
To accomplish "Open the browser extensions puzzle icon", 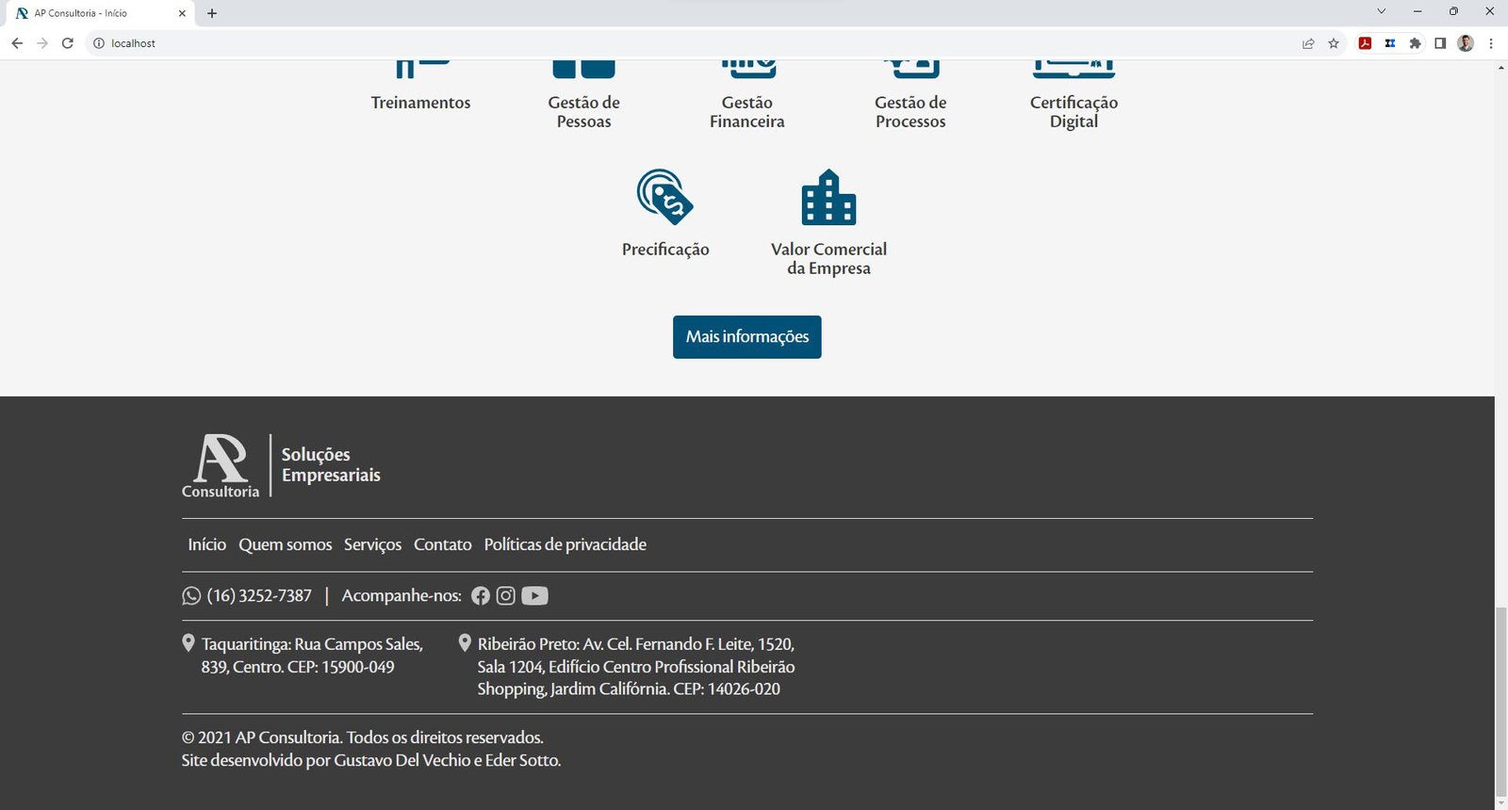I will [x=1415, y=43].
